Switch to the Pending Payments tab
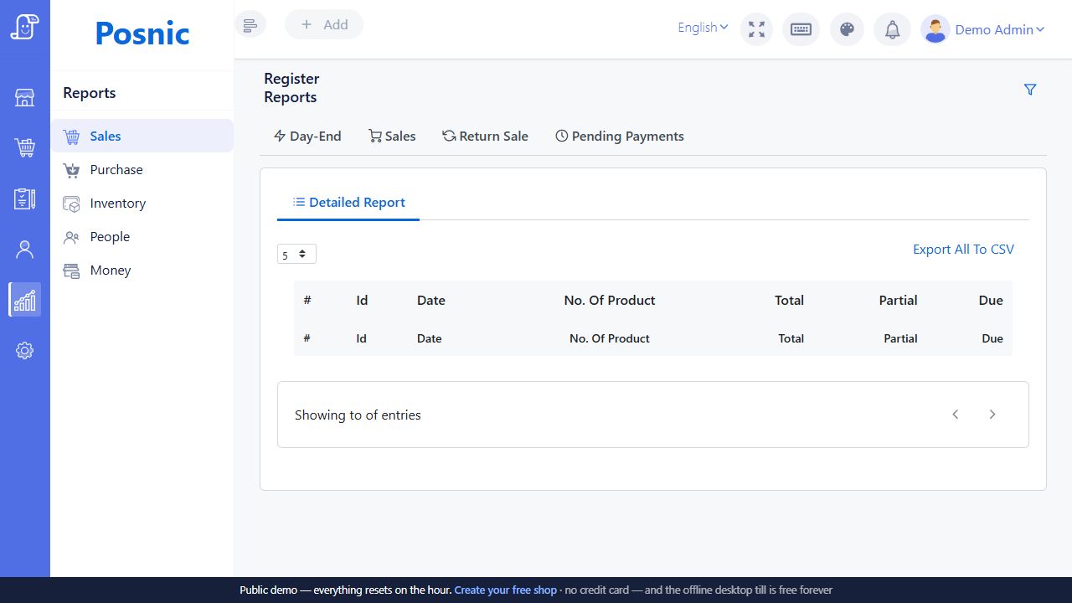This screenshot has height=603, width=1072. point(620,136)
